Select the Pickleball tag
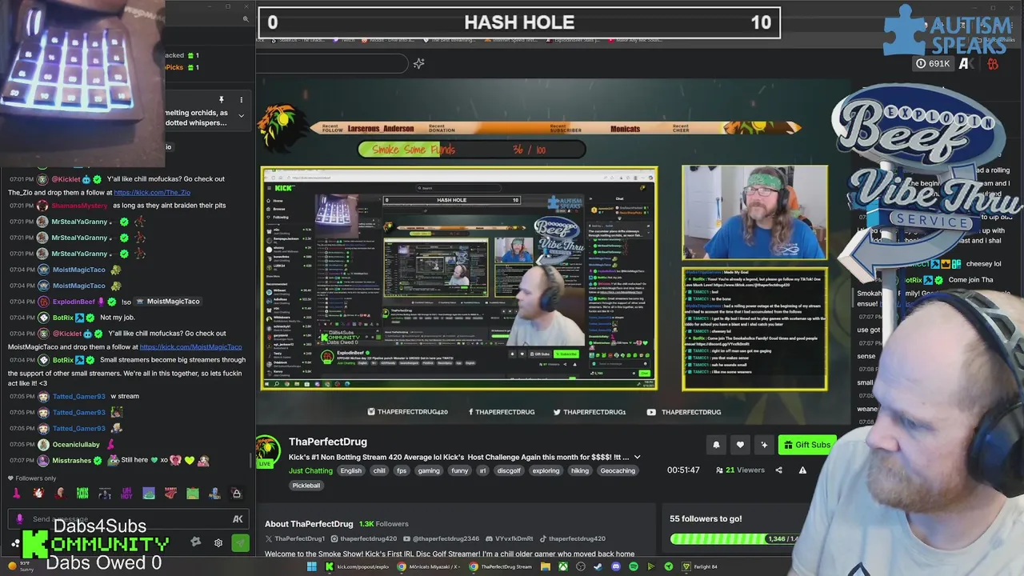The height and width of the screenshot is (576, 1024). 306,486
